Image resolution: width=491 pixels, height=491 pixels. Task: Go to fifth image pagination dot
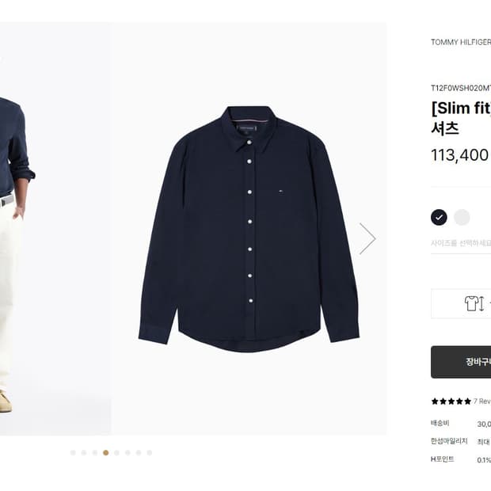pos(116,453)
